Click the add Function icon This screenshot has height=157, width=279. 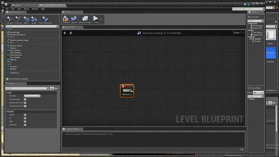coord(18,19)
